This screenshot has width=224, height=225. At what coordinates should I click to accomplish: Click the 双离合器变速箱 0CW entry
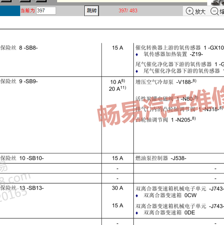click(x=170, y=195)
